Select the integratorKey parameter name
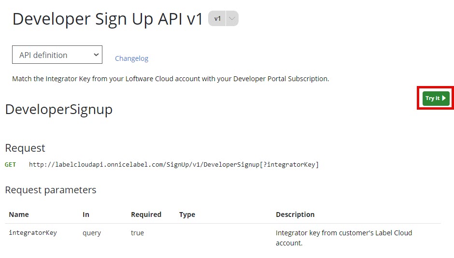 coord(33,233)
